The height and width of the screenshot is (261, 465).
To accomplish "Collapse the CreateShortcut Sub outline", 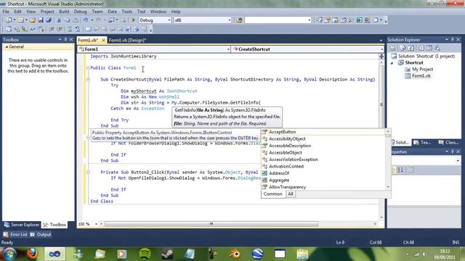I will 88,79.
